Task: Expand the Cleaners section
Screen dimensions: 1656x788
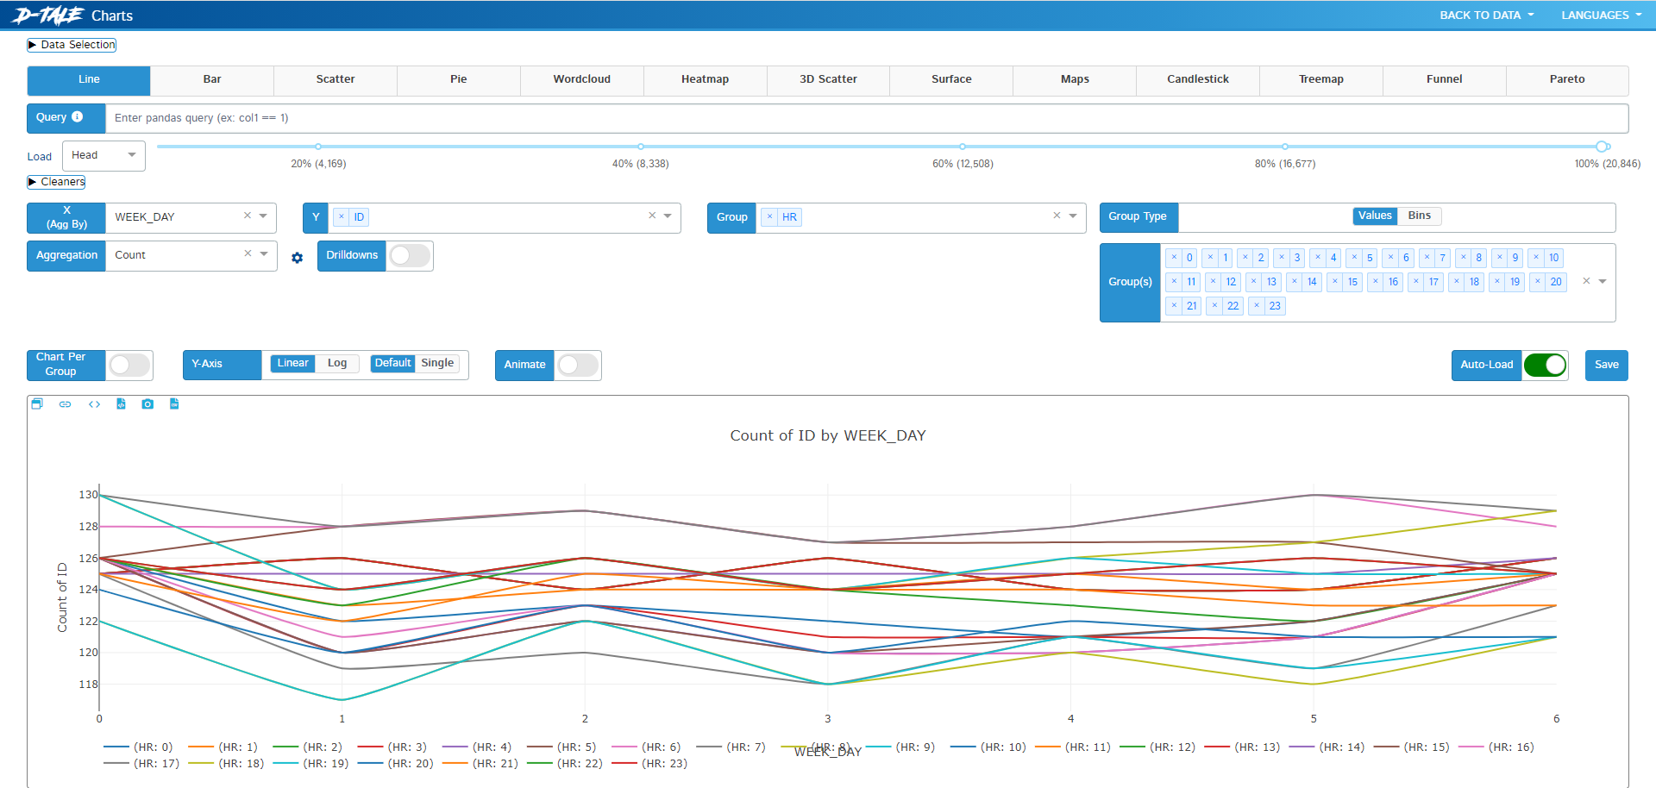Action: (x=56, y=182)
